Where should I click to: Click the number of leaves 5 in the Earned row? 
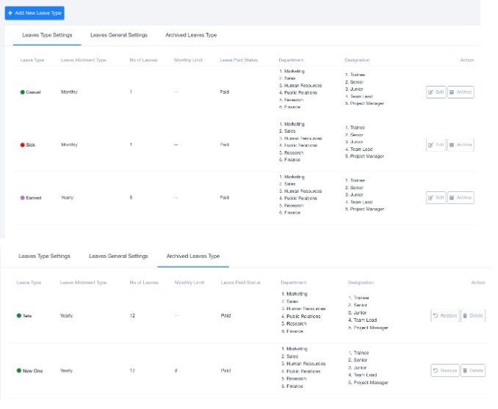131,197
